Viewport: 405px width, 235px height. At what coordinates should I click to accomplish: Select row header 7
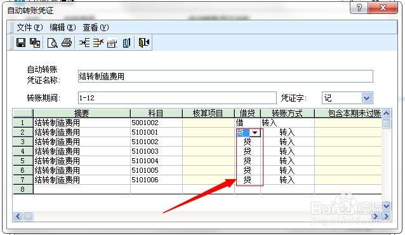pyautogui.click(x=23, y=180)
